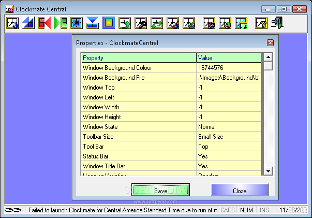Click the scroll up arrow of the property list

(x=268, y=57)
